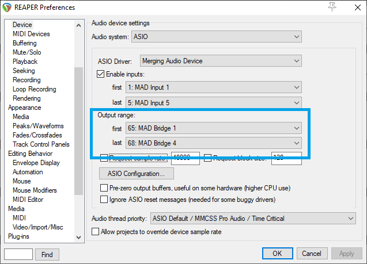Select MIDI under Media category
The image size is (367, 264).
pyautogui.click(x=19, y=218)
